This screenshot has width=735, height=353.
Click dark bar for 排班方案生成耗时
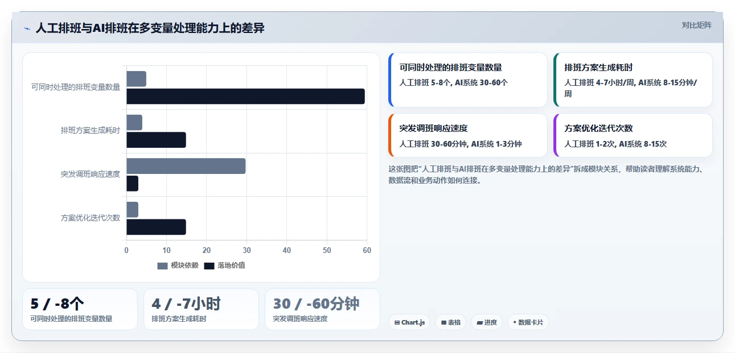[156, 140]
